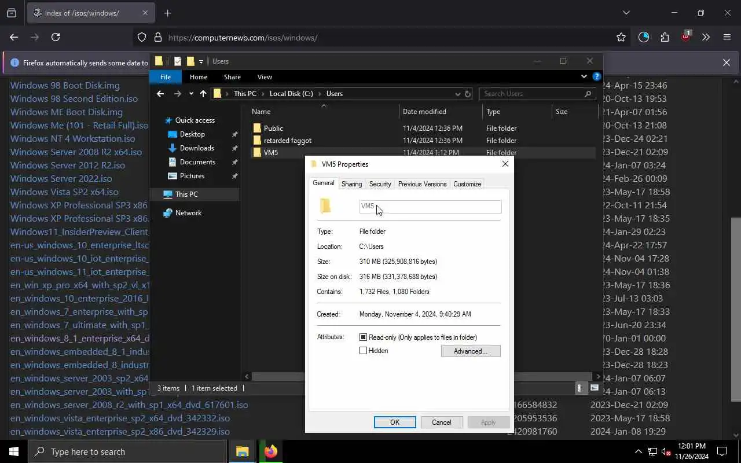The width and height of the screenshot is (741, 463).
Task: Open Advanced attributes dialog
Action: click(x=471, y=351)
